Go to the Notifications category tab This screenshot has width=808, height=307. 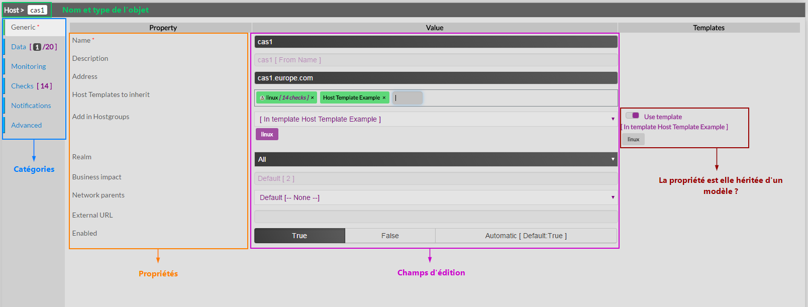(31, 106)
